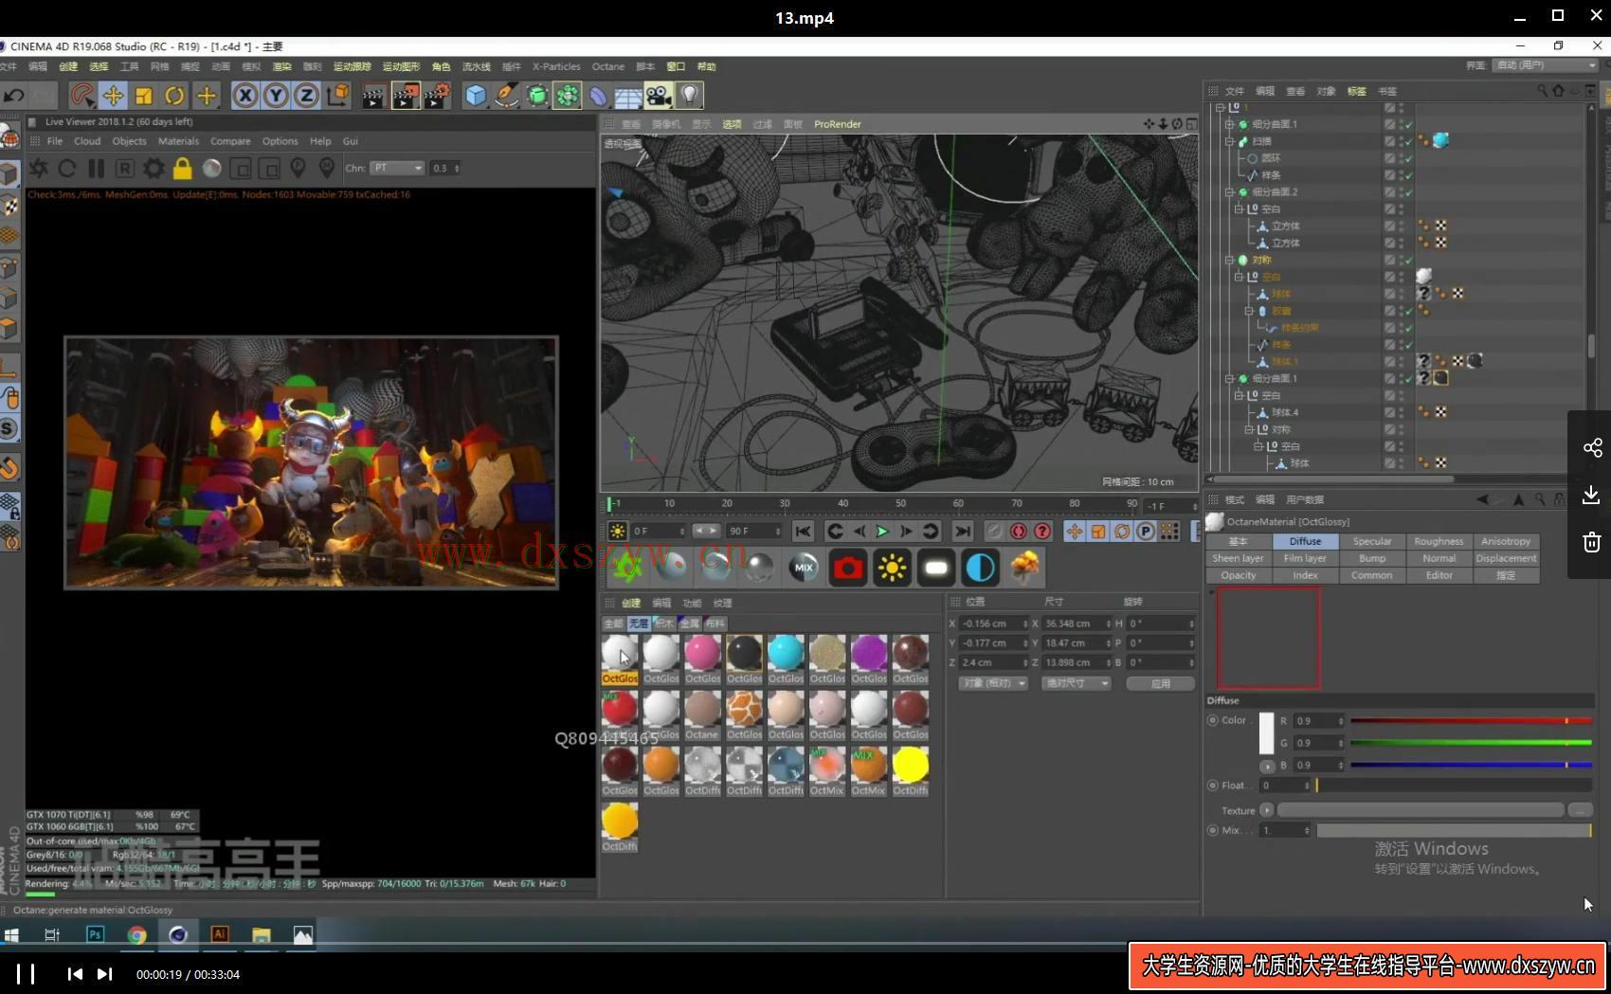Select the Scale tool in top toolbar
Image resolution: width=1611 pixels, height=994 pixels.
point(144,95)
